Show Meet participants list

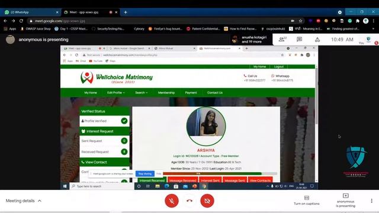pos(282,39)
